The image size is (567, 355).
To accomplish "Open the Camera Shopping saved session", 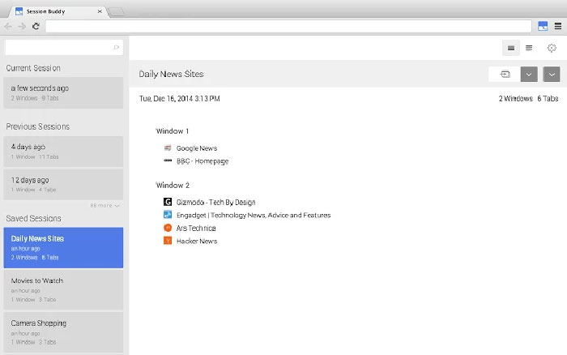I will (x=64, y=331).
